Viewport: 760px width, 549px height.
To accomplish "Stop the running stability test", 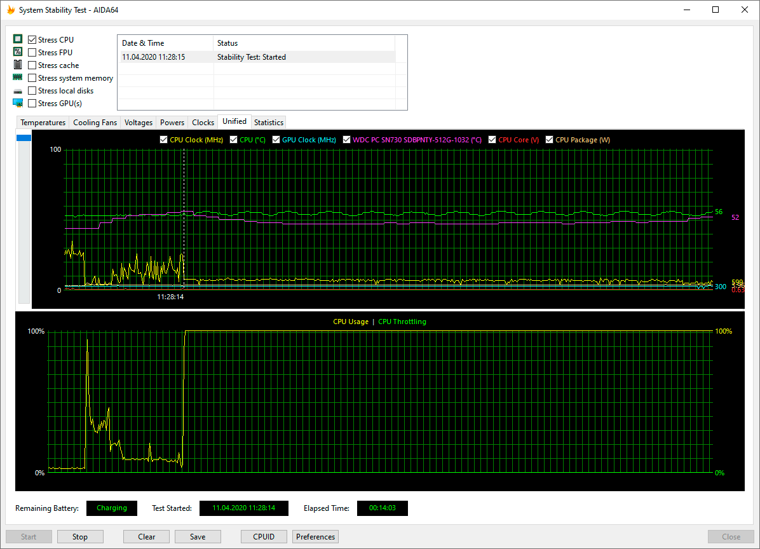I will 80,536.
